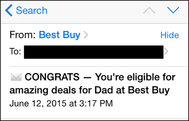Click empty navigation bar area between Search and arrows
This screenshot has height=121, width=189.
tap(94, 11)
